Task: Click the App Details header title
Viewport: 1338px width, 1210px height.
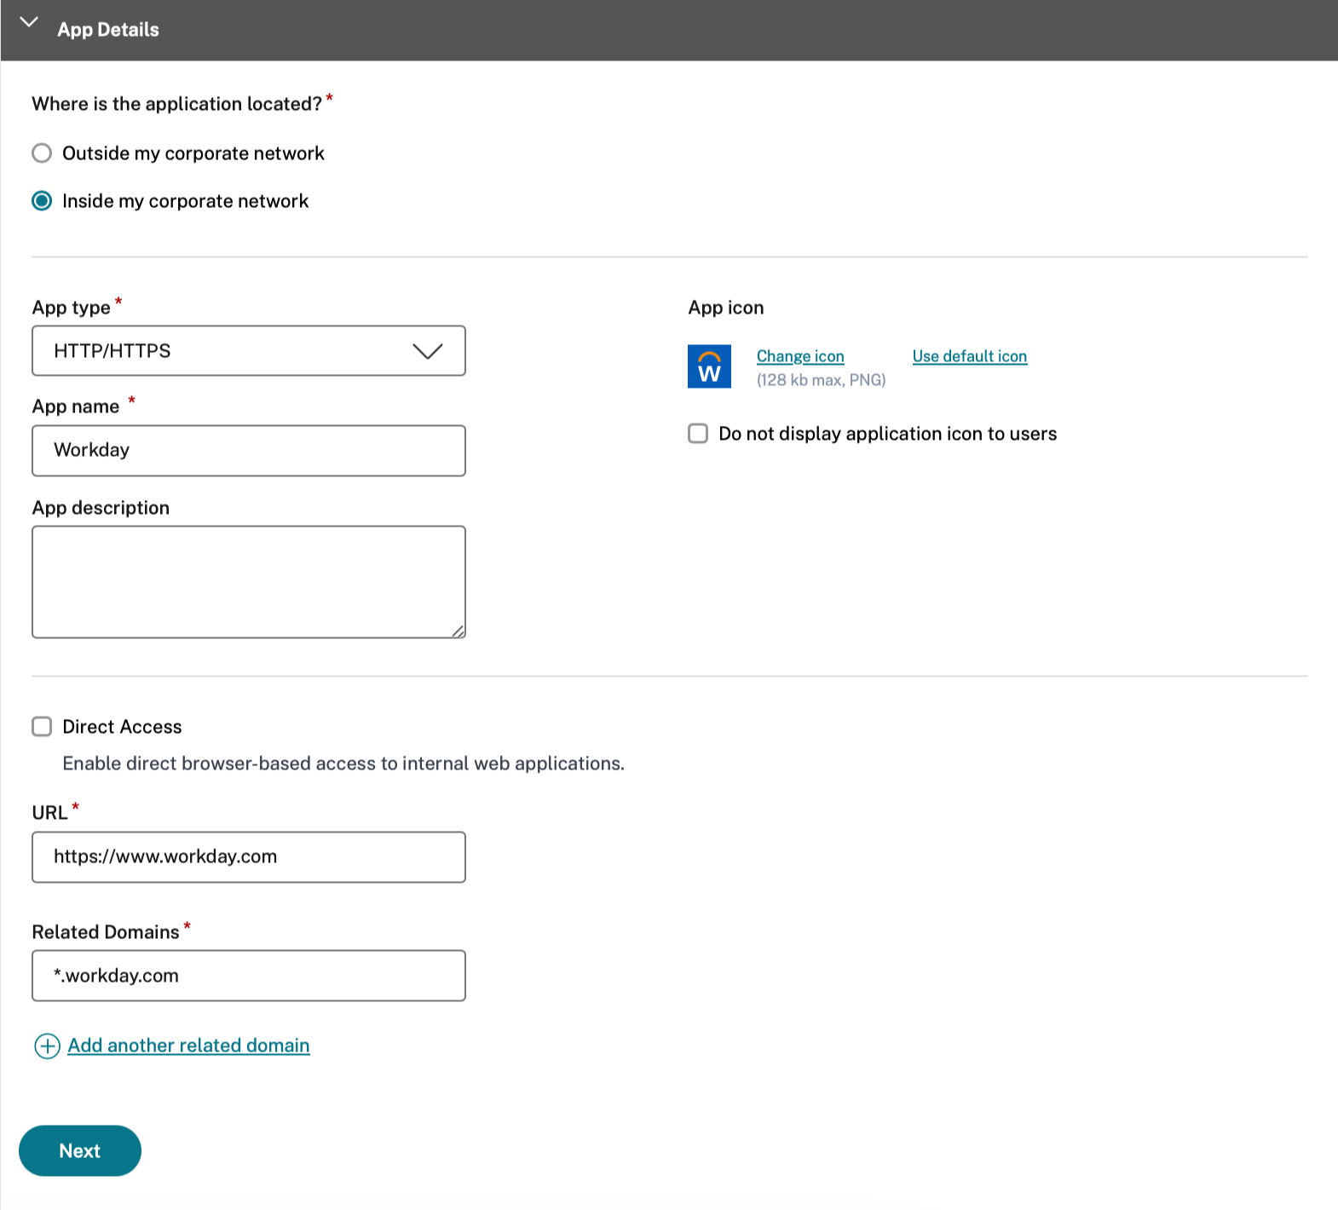Action: 108,30
